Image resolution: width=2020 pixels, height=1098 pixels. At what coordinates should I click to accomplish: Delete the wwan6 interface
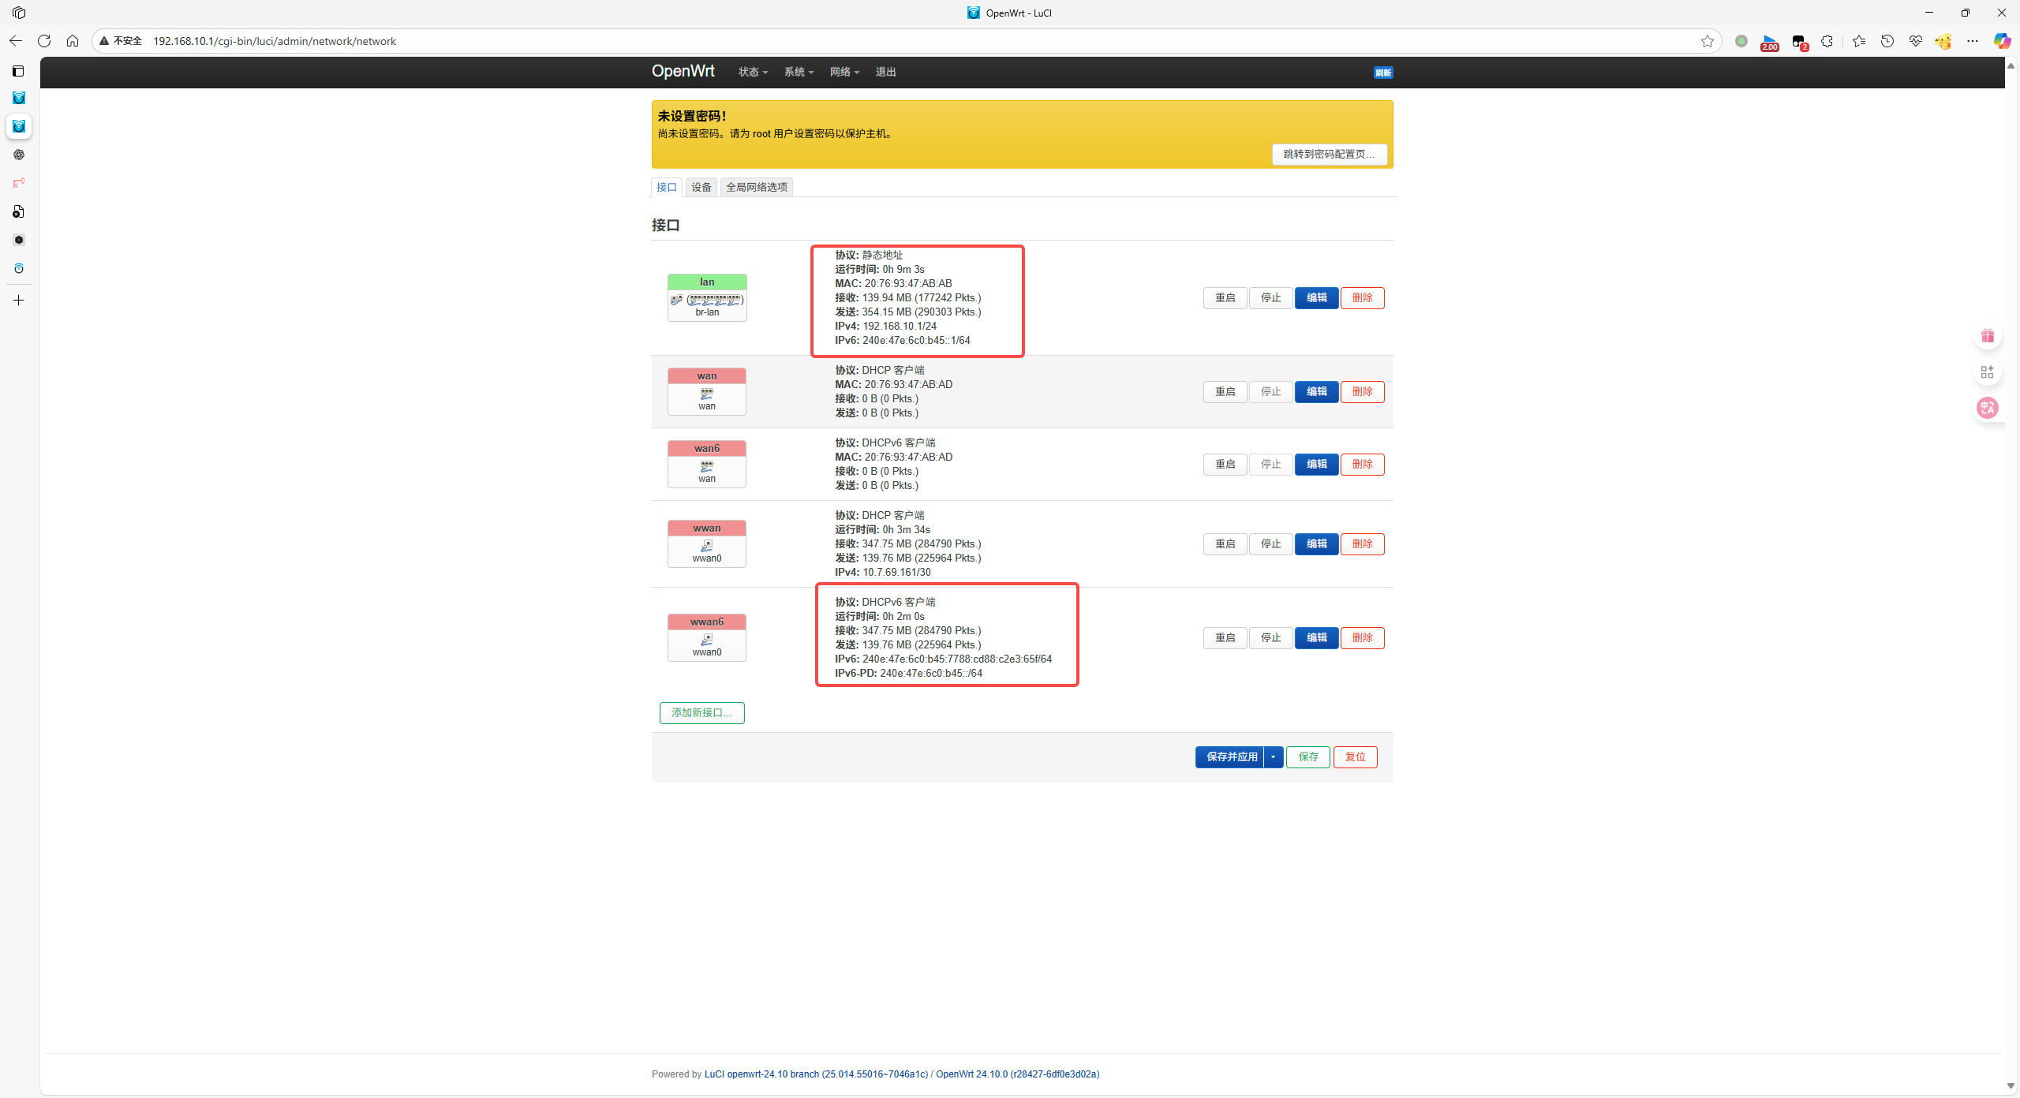(1362, 637)
